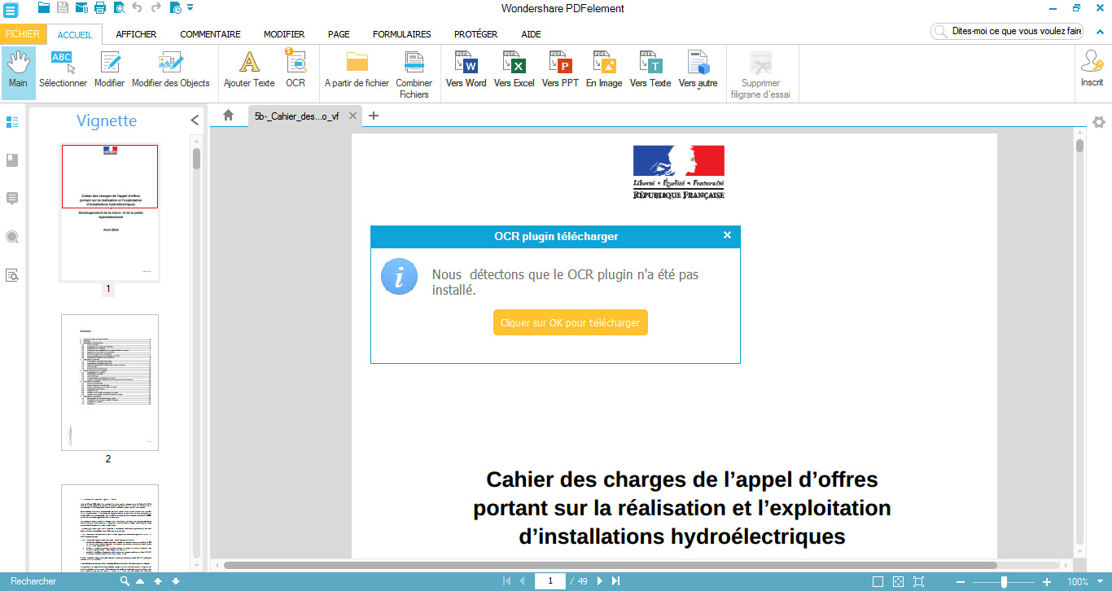This screenshot has height=591, width=1112.
Task: Go to the next page
Action: pos(600,581)
